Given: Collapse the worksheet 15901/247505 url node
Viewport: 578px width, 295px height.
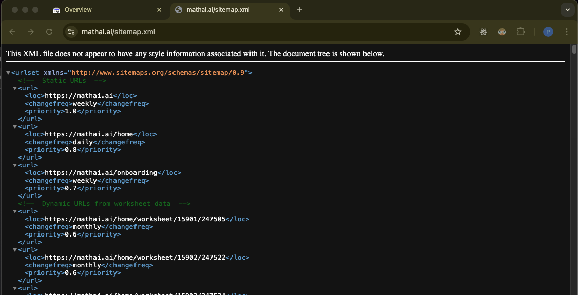Looking at the screenshot, I should [15, 211].
